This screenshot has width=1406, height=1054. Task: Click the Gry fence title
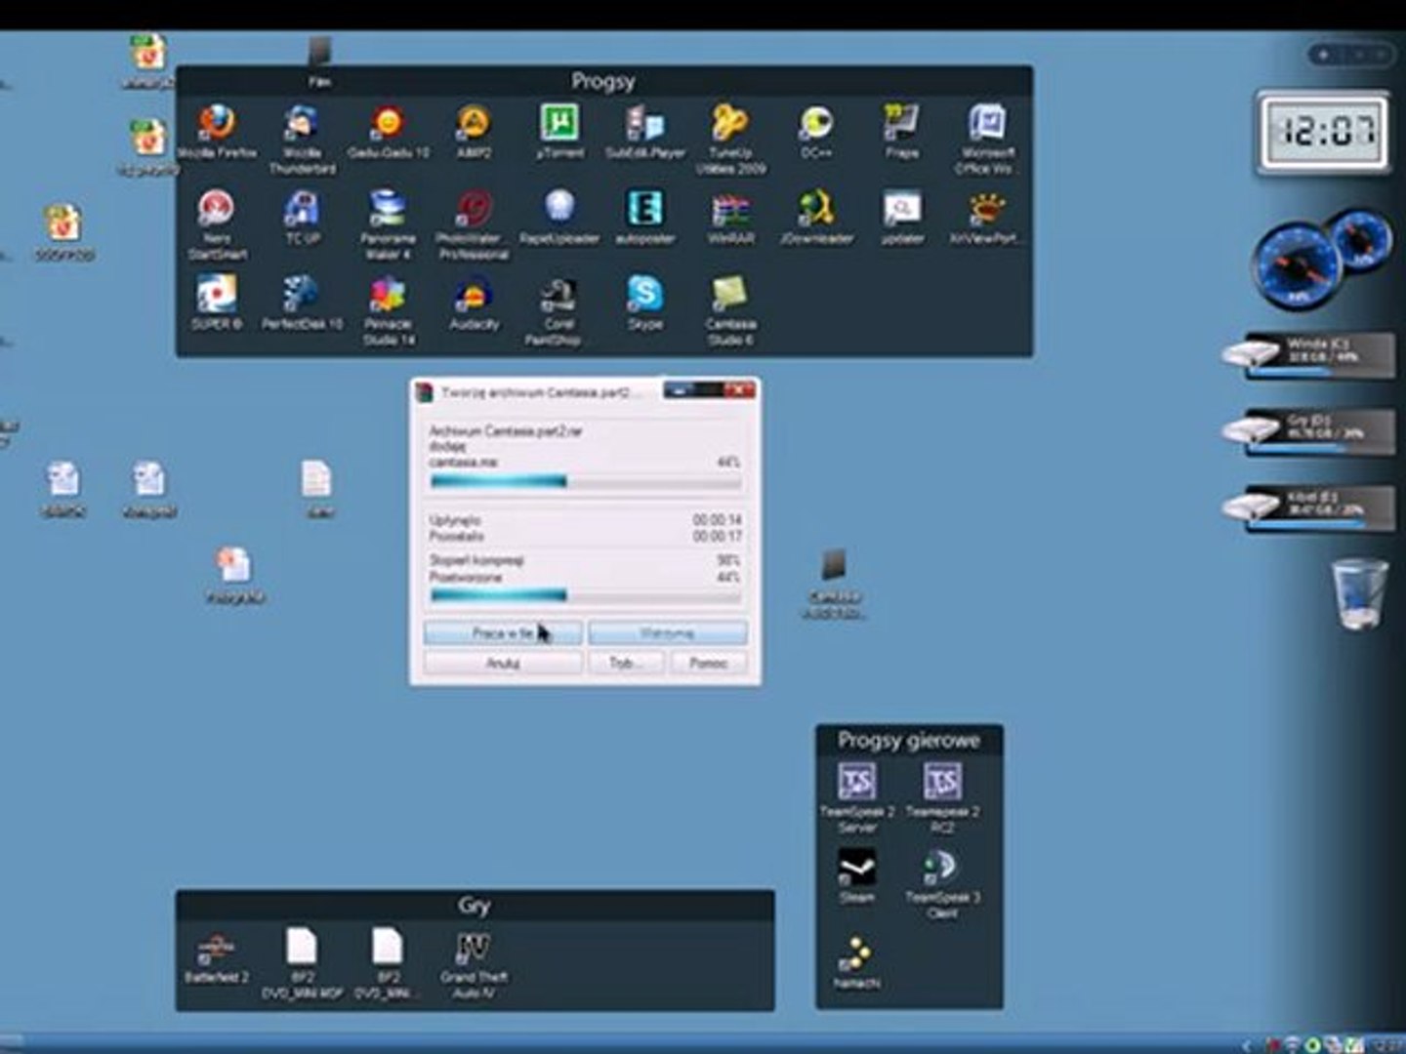coord(475,905)
